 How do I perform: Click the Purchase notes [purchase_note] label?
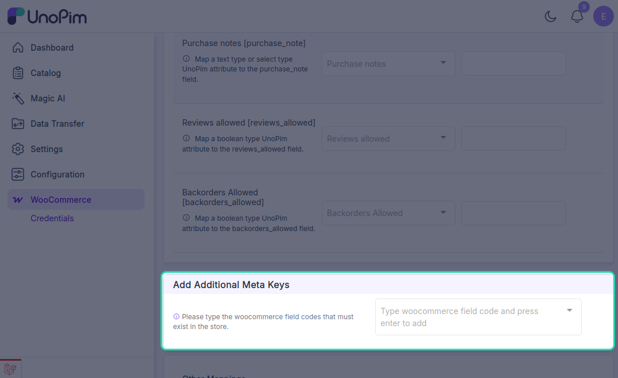(244, 43)
